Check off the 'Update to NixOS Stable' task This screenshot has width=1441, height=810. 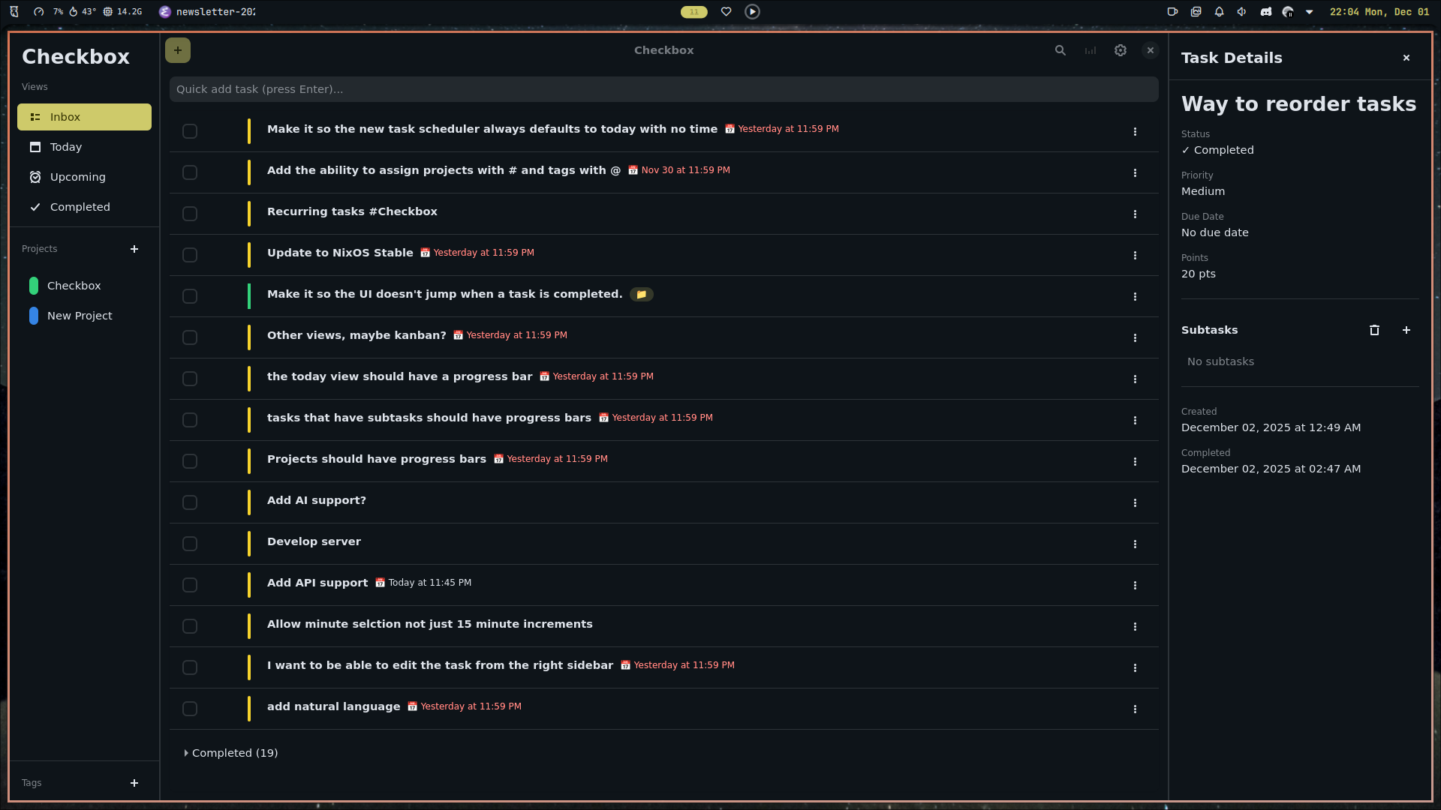click(190, 255)
